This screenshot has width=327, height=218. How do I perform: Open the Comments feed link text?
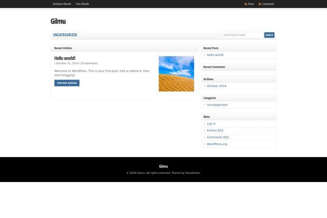pos(268,4)
